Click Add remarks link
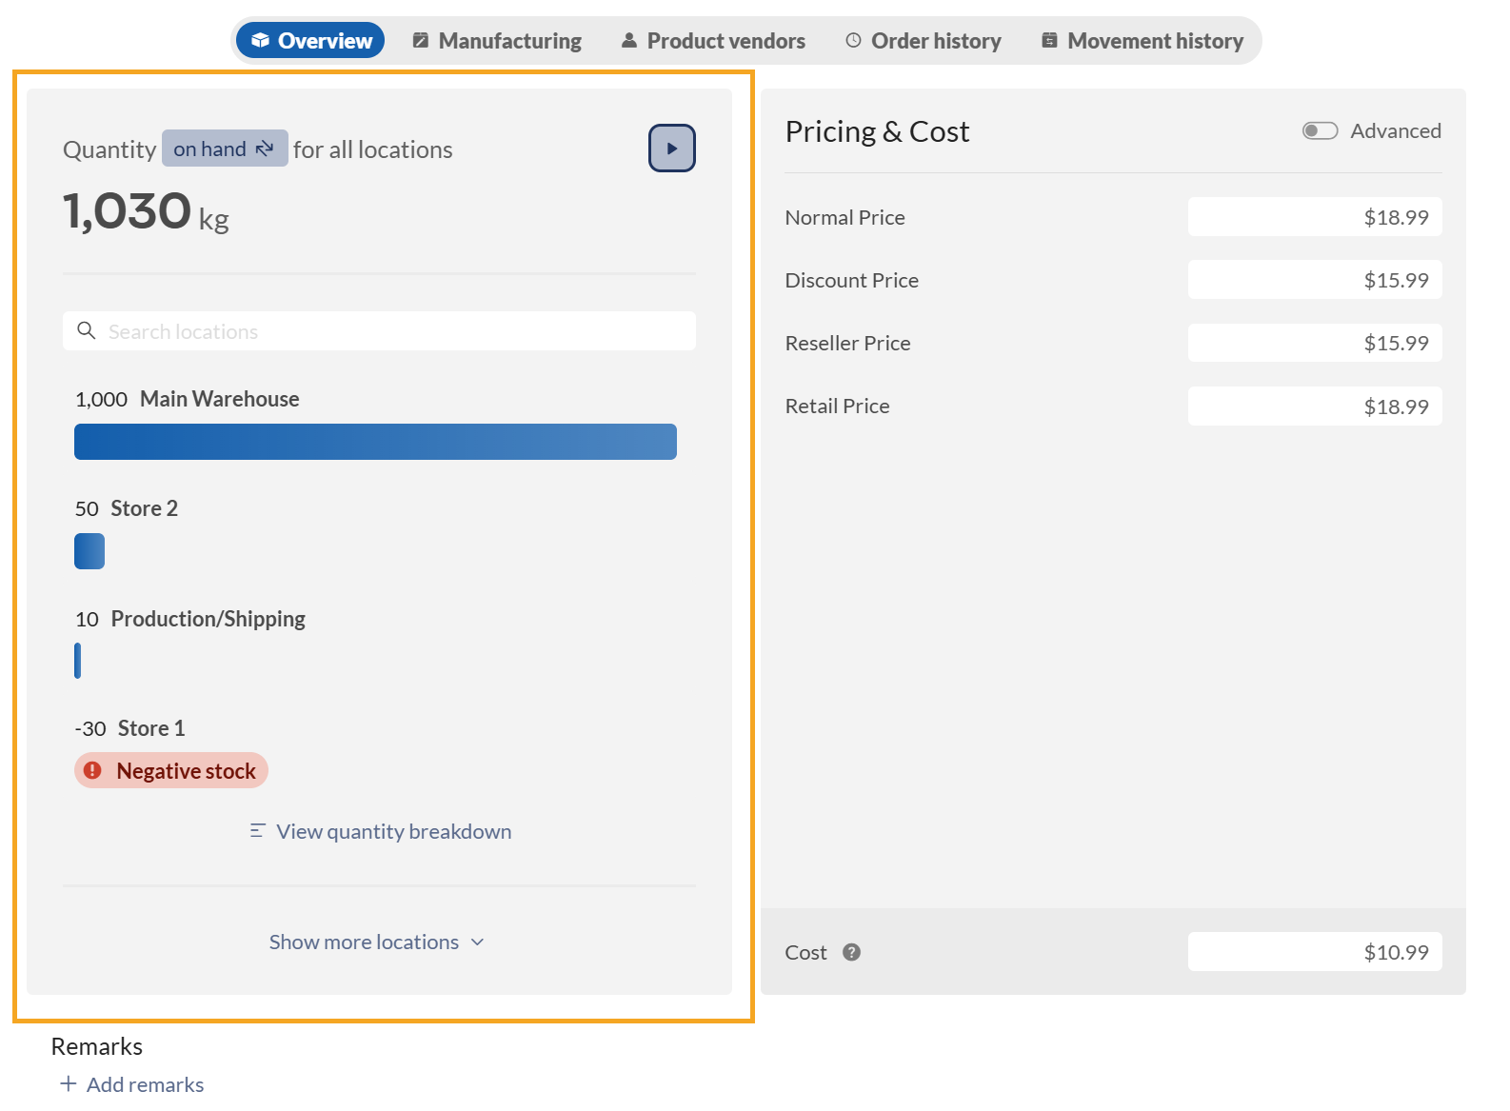Viewport: 1510px width, 1111px height. coord(145,1084)
